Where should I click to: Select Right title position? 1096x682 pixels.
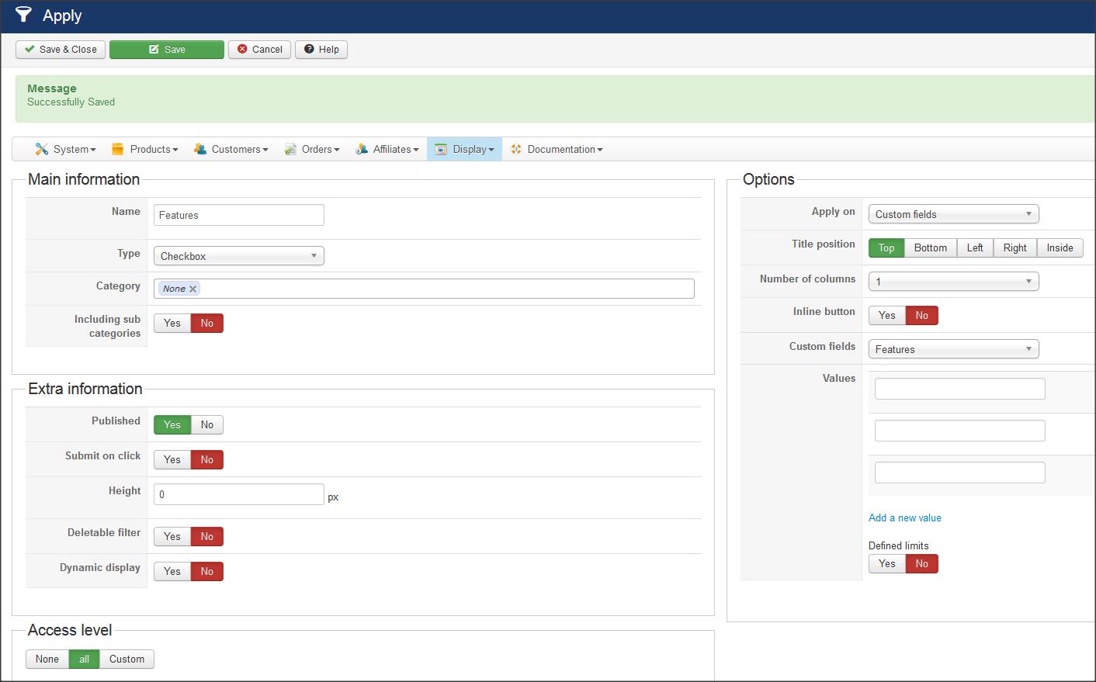click(1015, 248)
